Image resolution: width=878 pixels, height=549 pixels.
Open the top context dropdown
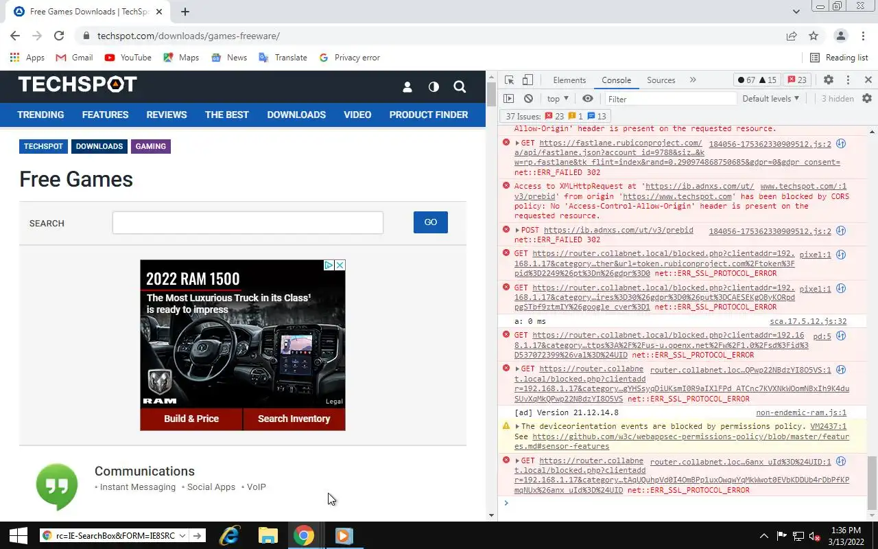(x=558, y=99)
